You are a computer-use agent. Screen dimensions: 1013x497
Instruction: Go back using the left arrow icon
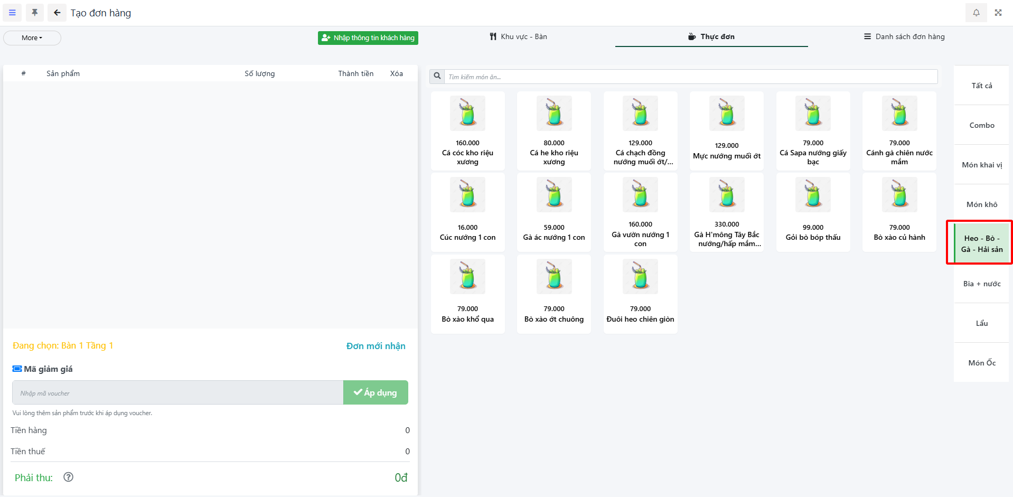[57, 13]
